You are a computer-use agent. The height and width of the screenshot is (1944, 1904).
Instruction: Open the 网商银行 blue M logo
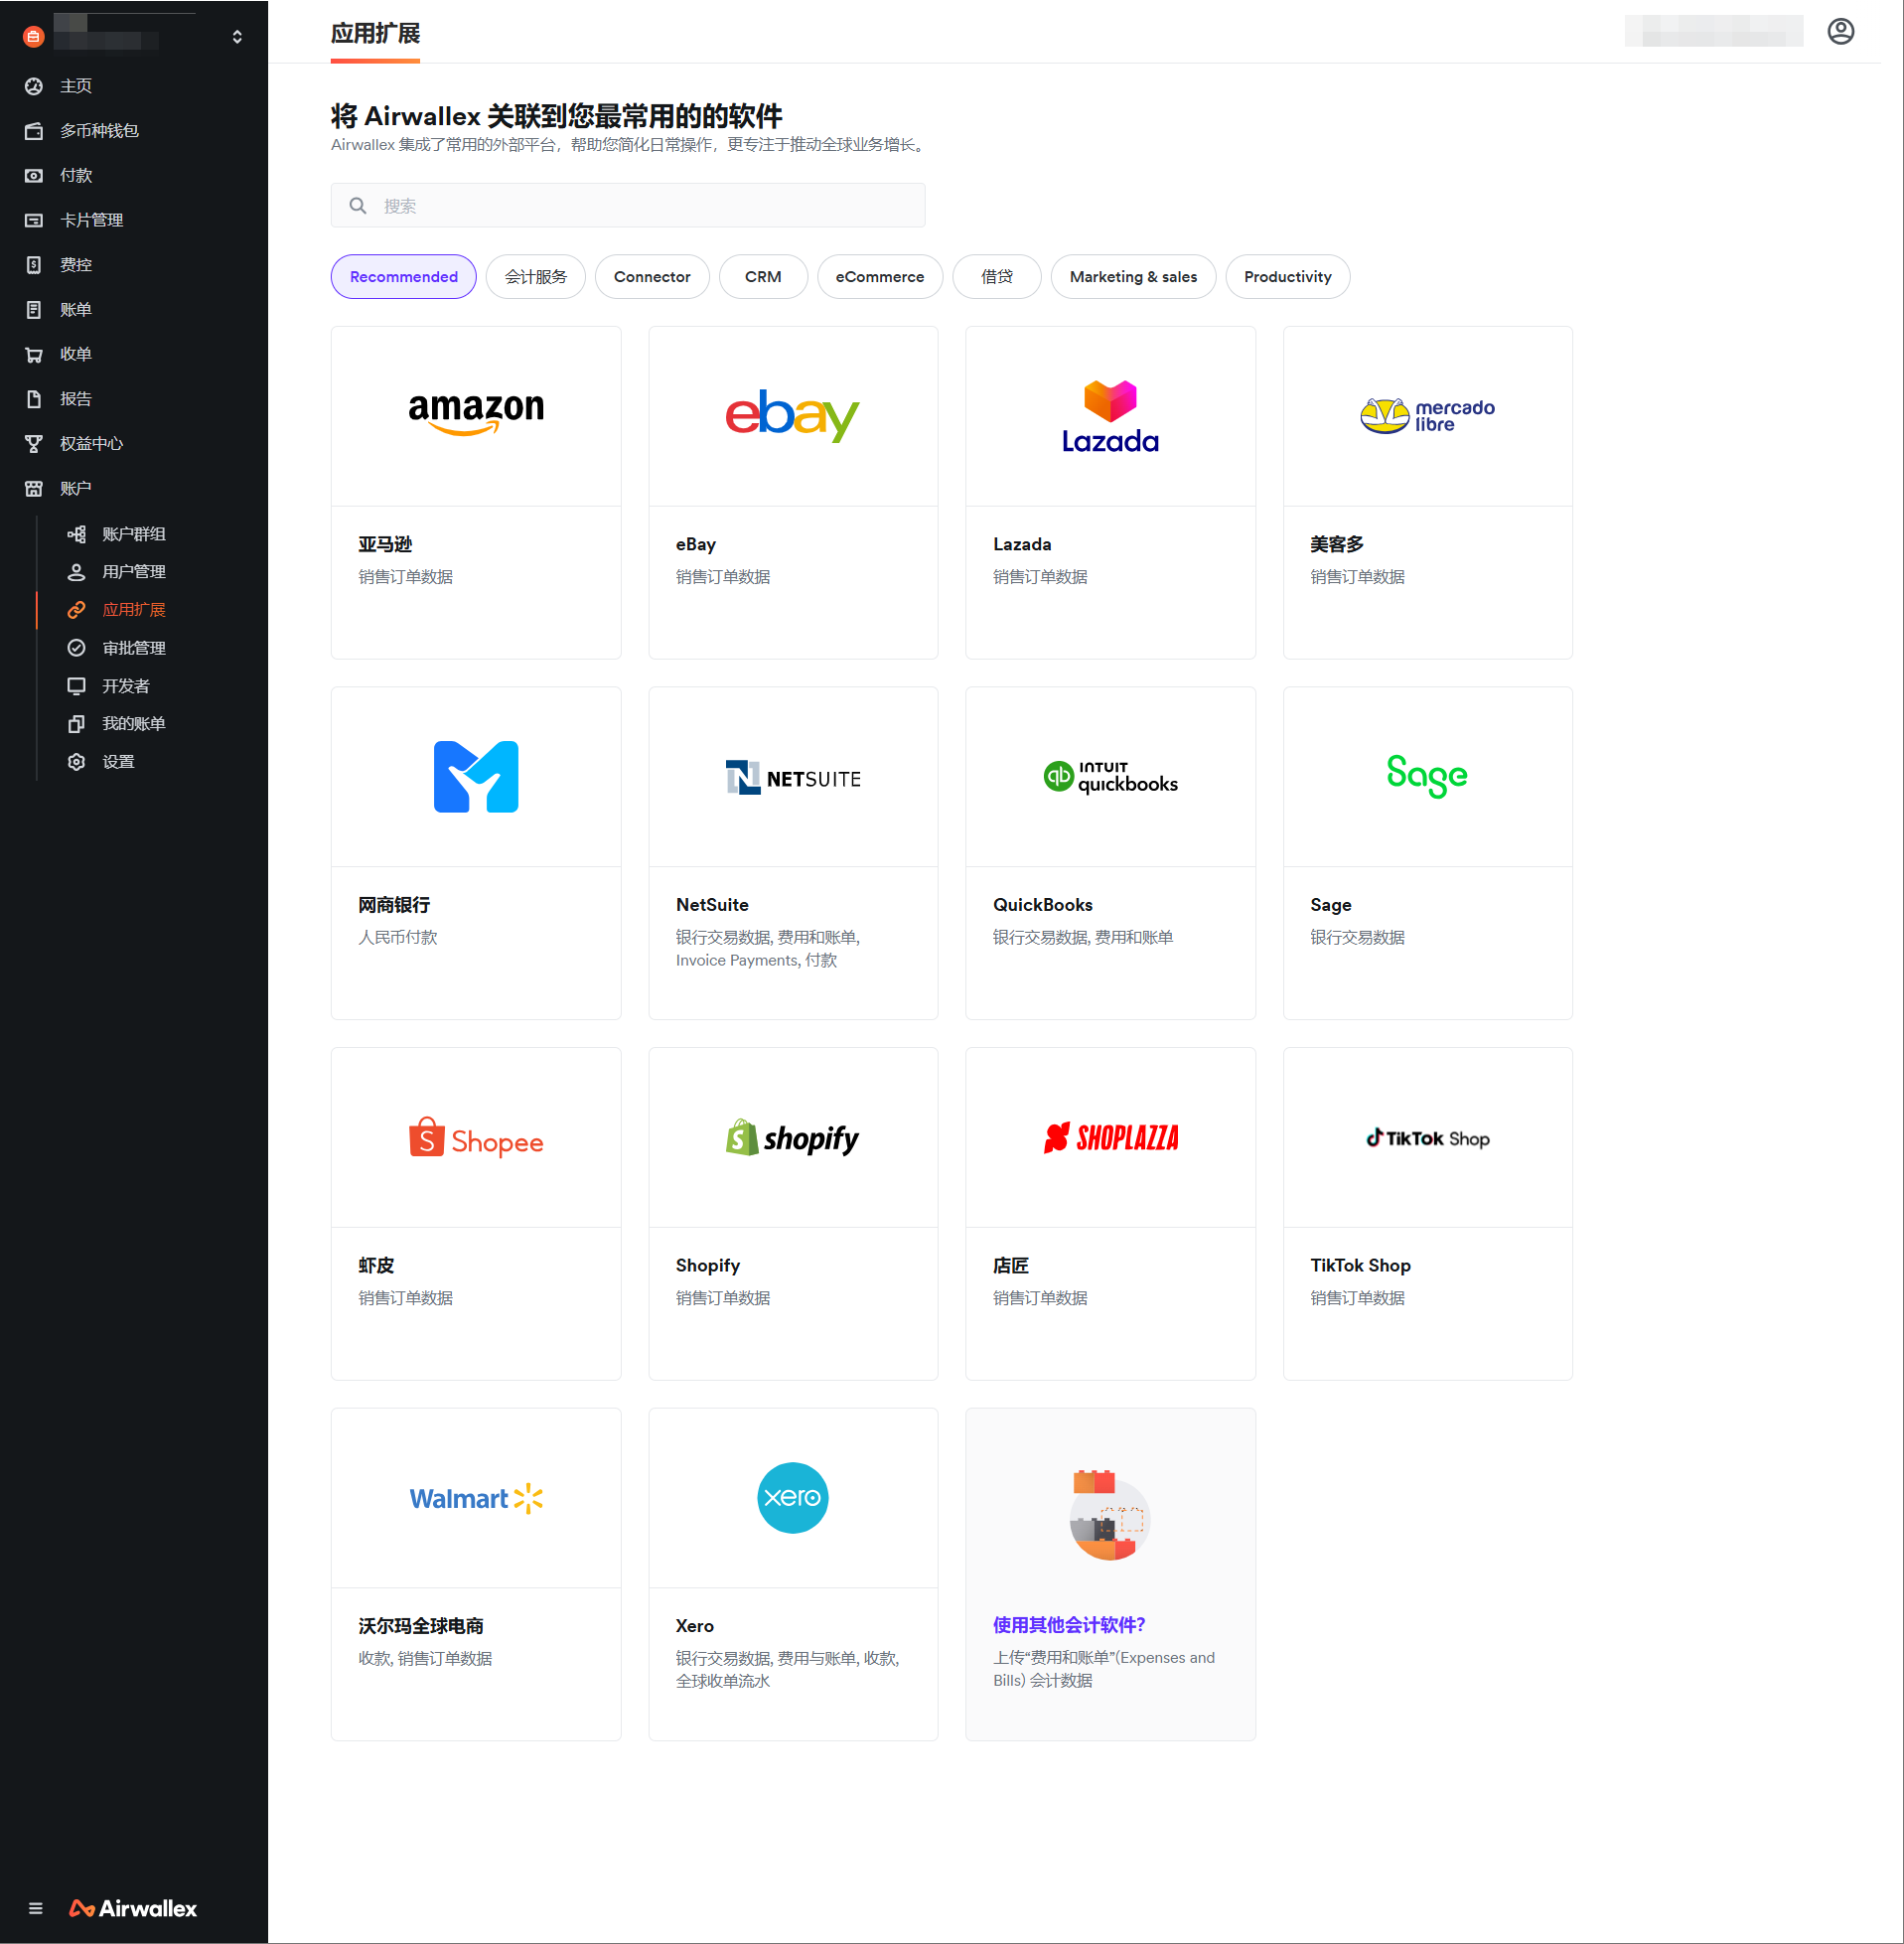click(476, 777)
